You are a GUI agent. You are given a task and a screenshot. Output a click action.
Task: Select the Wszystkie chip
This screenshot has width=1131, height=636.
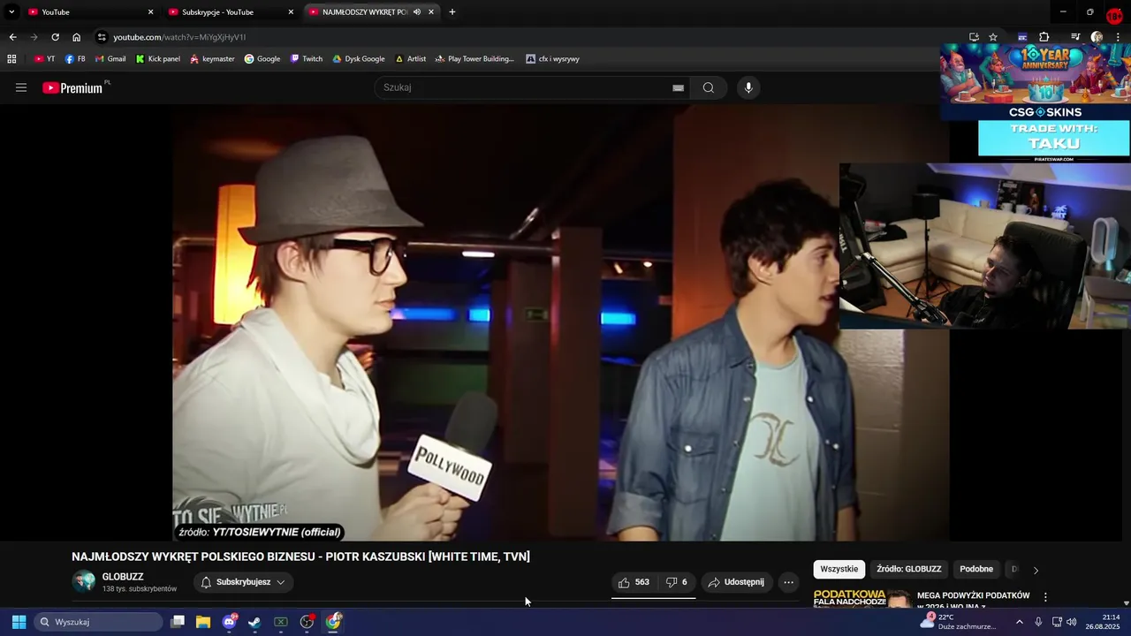coord(839,569)
